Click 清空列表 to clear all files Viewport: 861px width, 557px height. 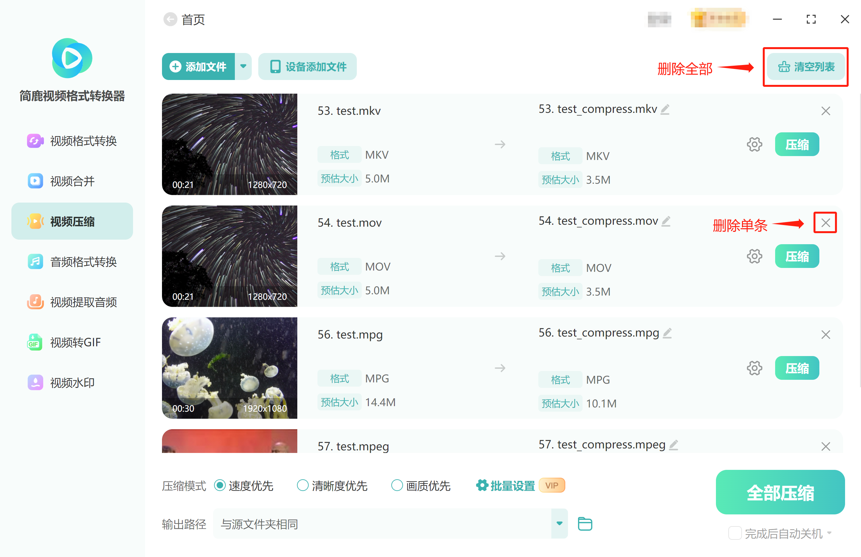pyautogui.click(x=806, y=67)
